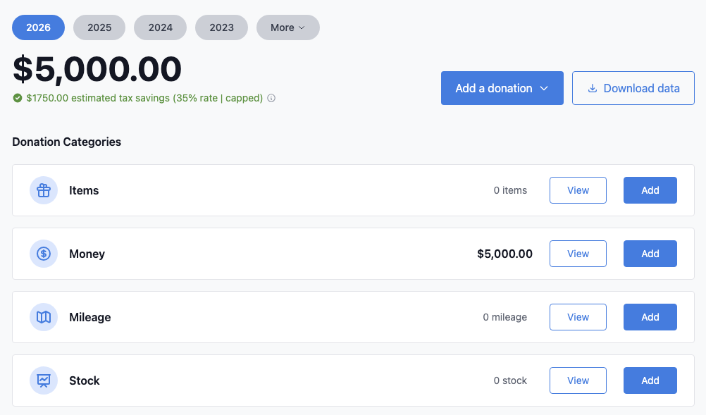View donations for 2023
The height and width of the screenshot is (415, 706).
pos(221,27)
